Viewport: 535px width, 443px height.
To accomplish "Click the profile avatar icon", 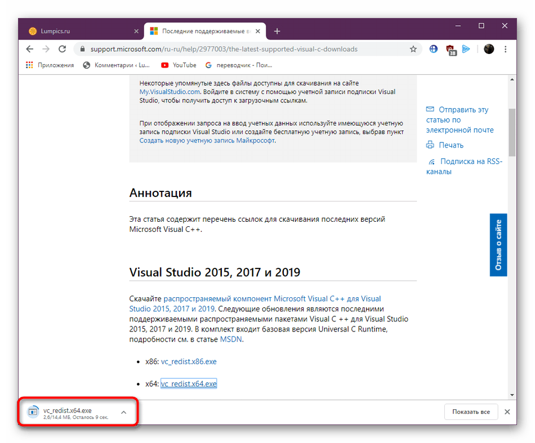I will point(489,49).
